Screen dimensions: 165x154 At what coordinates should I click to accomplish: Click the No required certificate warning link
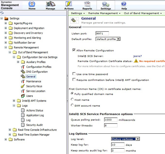(x=152, y=61)
